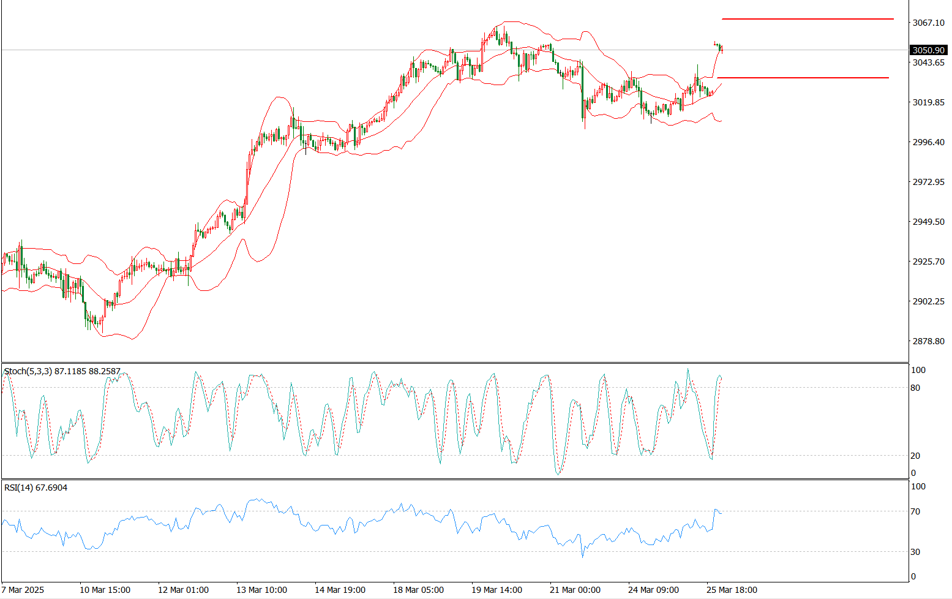952x599 pixels.
Task: Select the 24 Mar 09:00 time label
Action: [x=653, y=590]
